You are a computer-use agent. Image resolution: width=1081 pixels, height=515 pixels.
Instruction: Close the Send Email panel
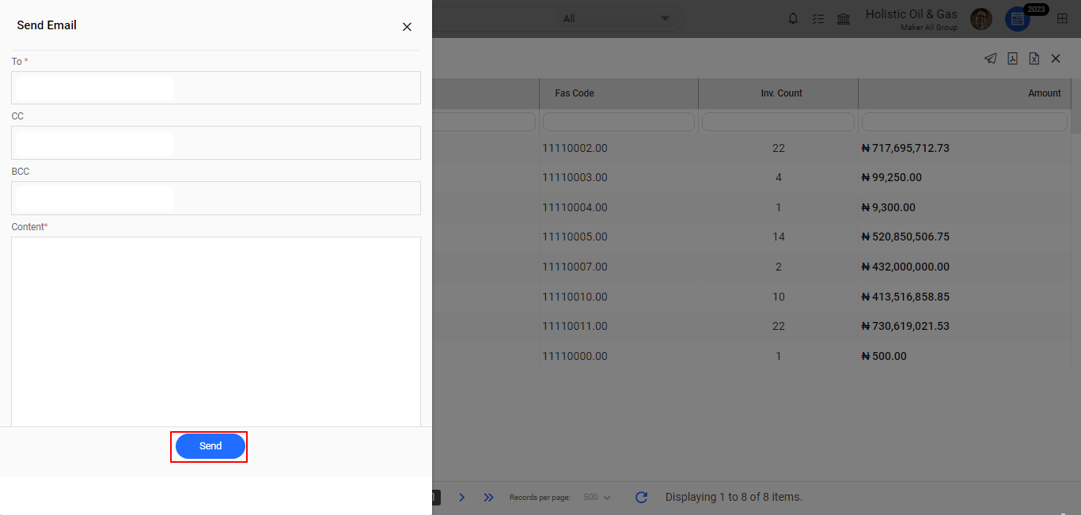pos(407,27)
